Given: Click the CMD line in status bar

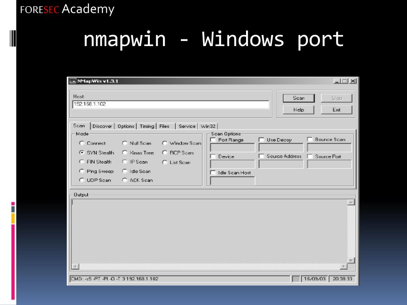Looking at the screenshot, I should [180, 279].
